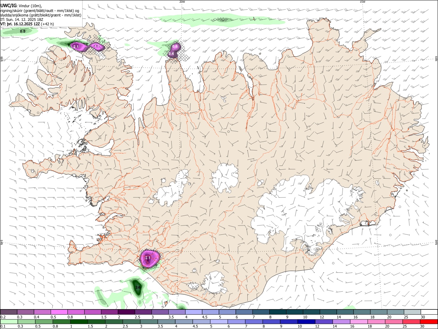Pick the bright pink swatch labeled 0.5, top row

[59, 312]
